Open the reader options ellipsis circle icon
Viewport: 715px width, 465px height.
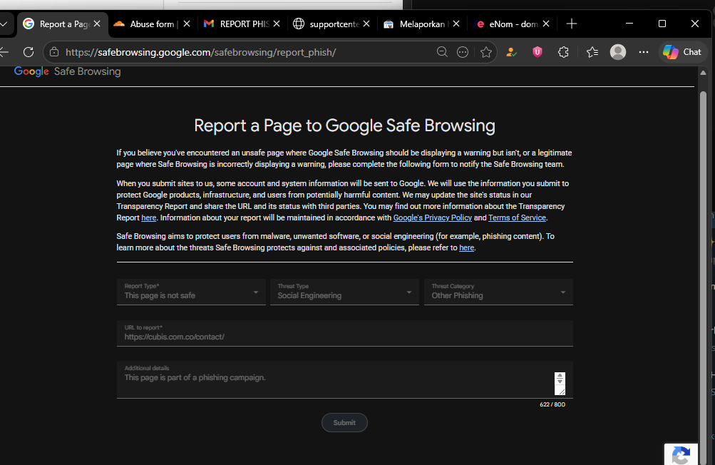tap(463, 52)
